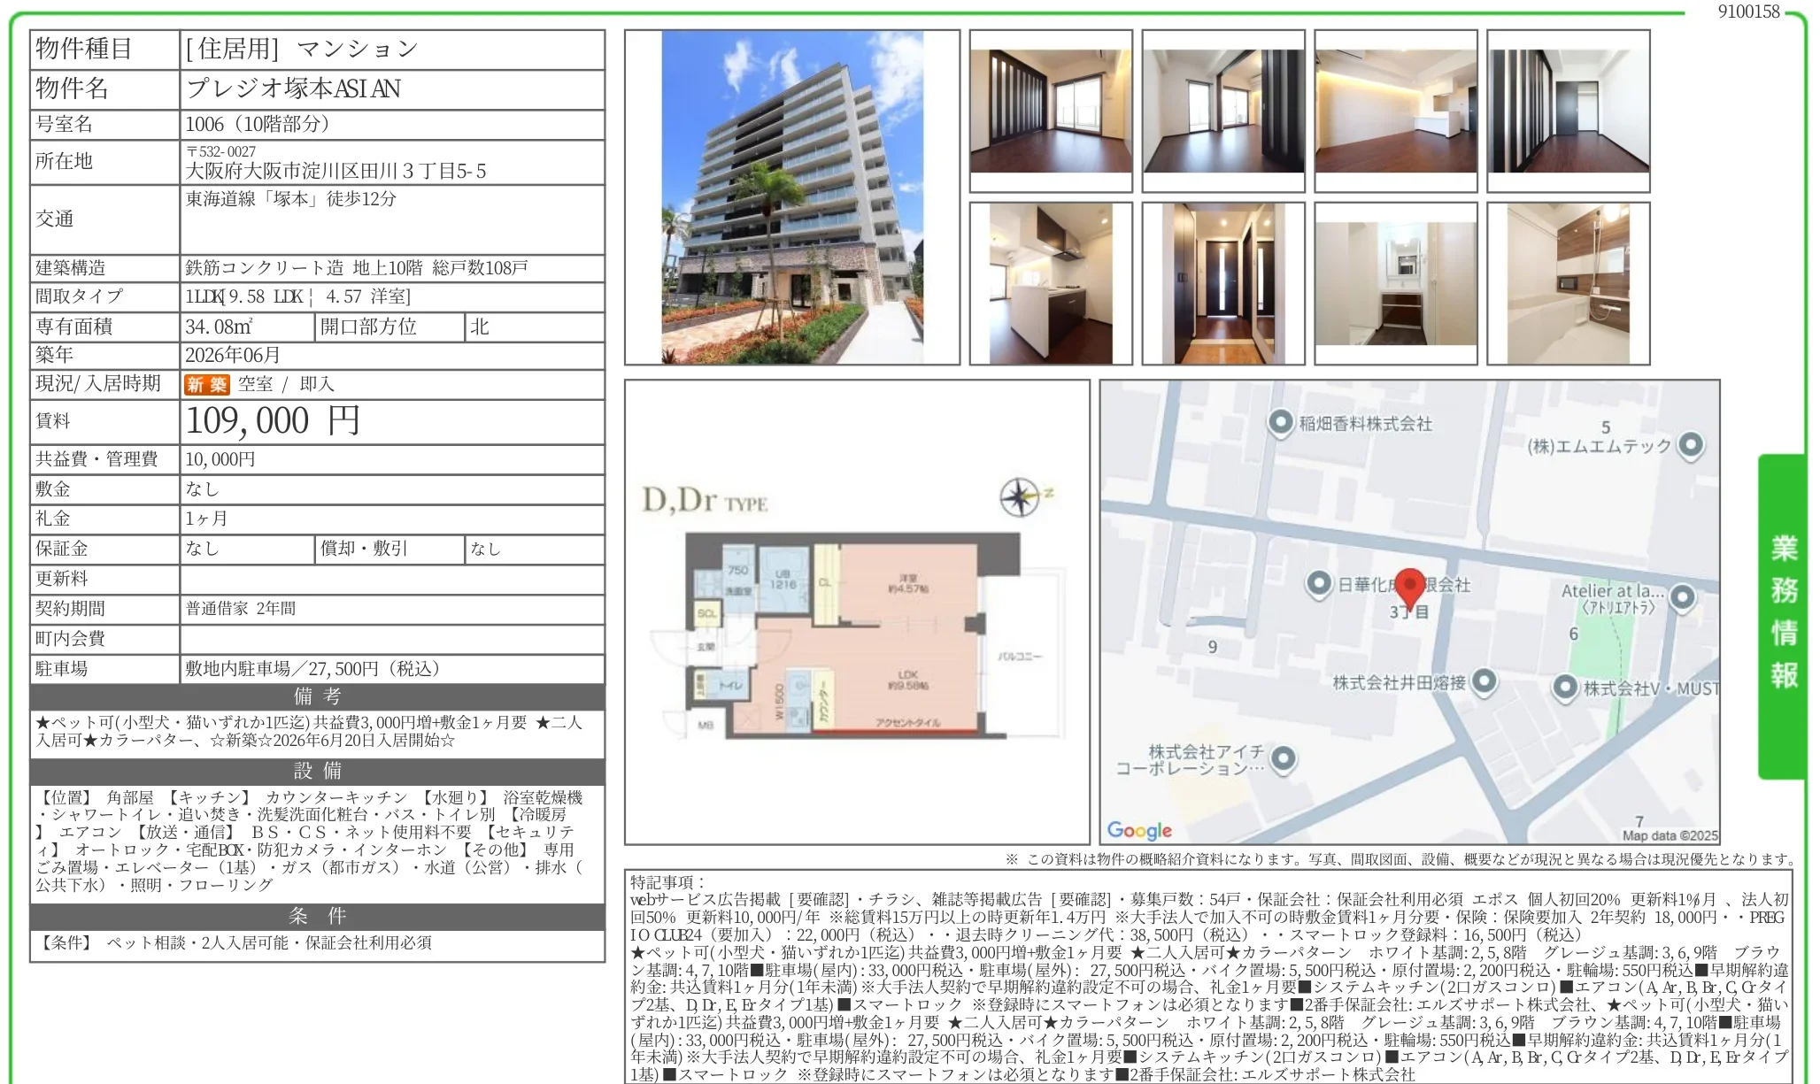Click the 物件種目 value [住居用] マンション

coord(302,49)
